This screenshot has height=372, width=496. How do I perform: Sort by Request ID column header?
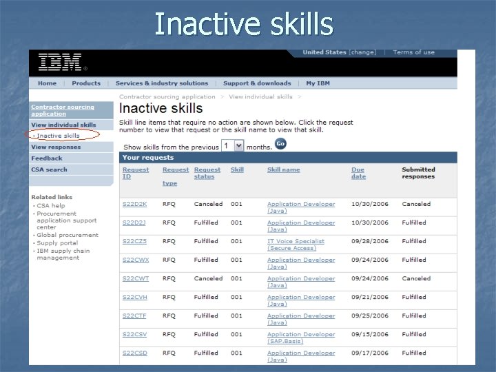136,173
